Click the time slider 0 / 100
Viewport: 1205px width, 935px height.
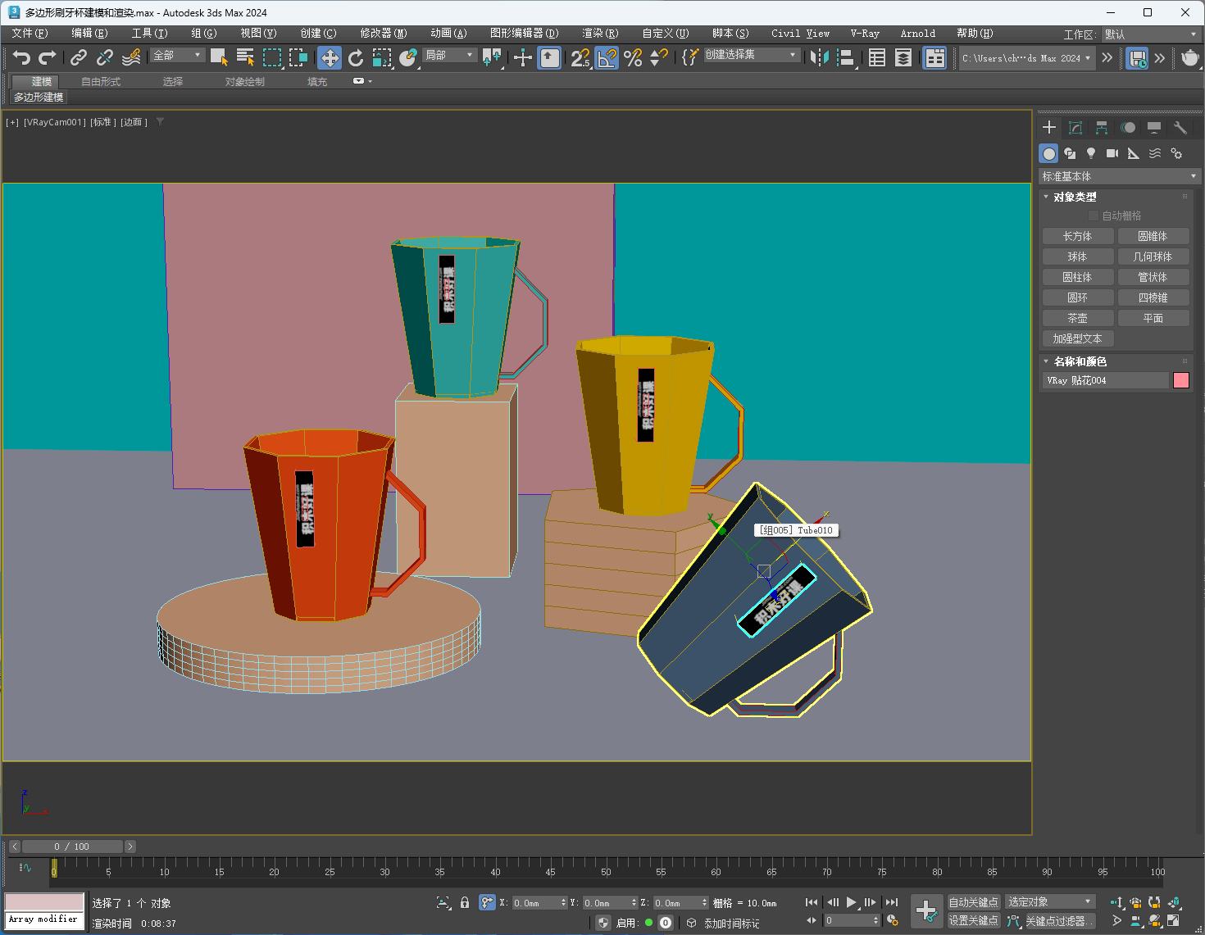[x=71, y=846]
